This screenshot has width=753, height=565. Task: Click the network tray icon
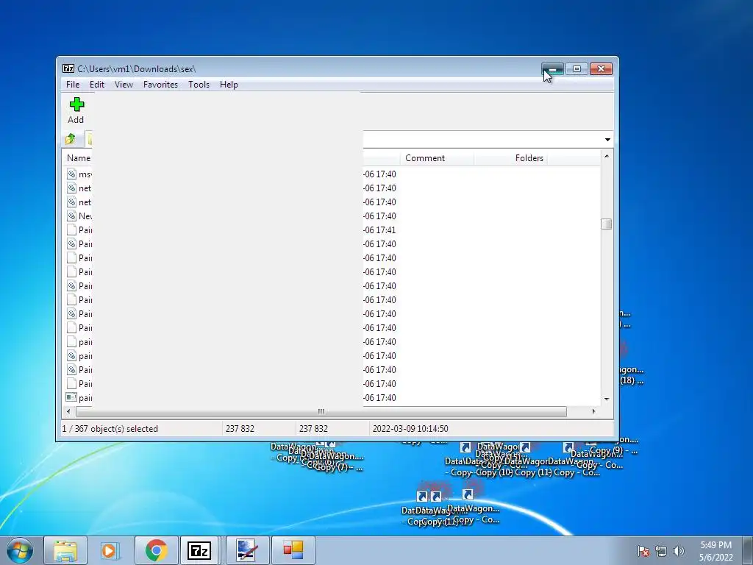pyautogui.click(x=661, y=551)
